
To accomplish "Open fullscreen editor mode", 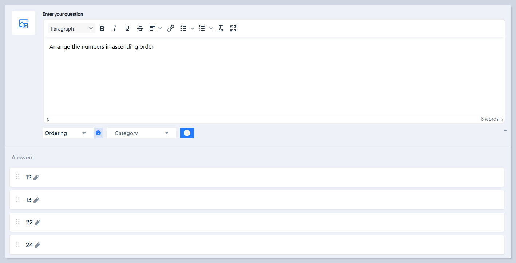I will click(x=233, y=28).
